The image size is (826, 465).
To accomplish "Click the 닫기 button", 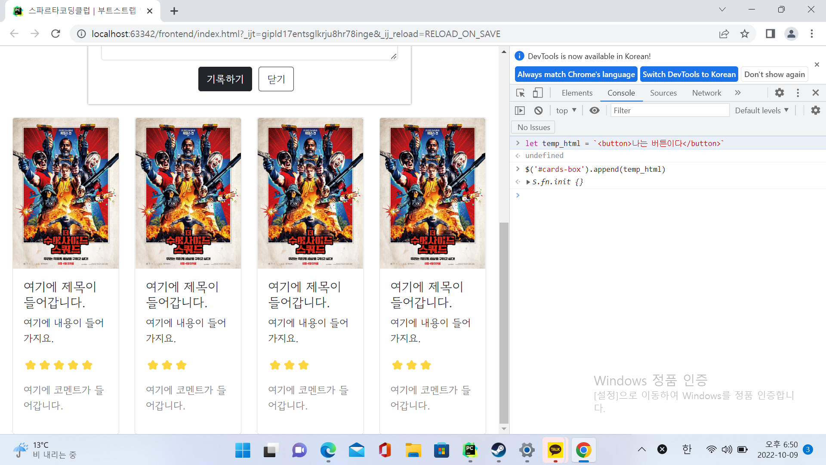I will click(x=276, y=79).
